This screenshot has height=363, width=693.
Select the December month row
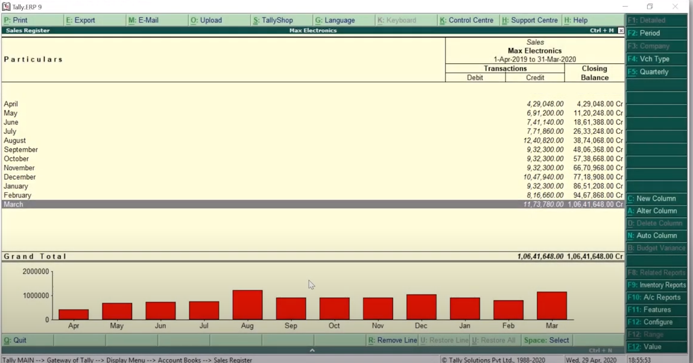pyautogui.click(x=20, y=177)
